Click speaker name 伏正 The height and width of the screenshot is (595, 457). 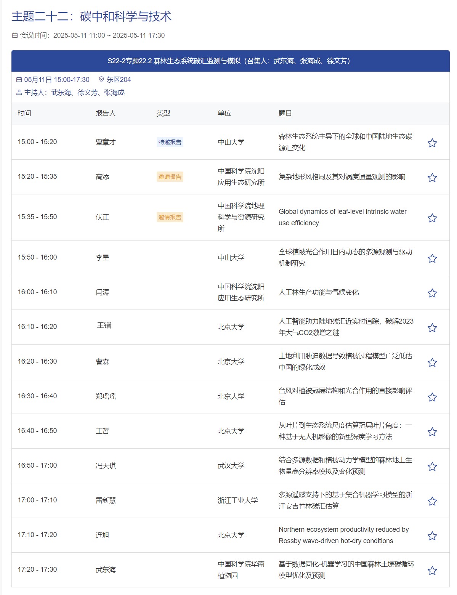102,217
